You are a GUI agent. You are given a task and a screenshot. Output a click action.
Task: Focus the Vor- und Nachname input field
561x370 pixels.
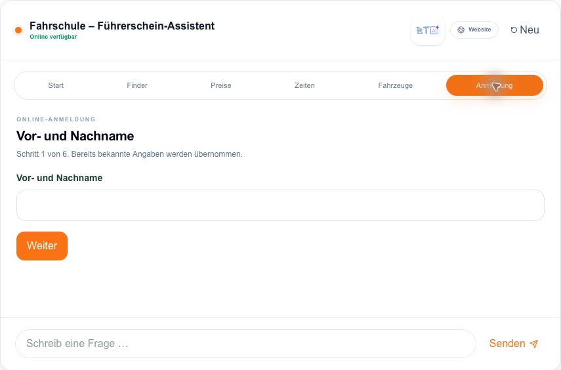click(280, 205)
